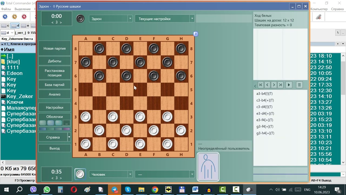Click the red gear icon in Total Commander
This screenshot has width=346, height=195.
point(24,17)
